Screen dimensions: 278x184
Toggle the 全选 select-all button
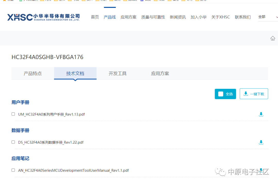click(225, 94)
